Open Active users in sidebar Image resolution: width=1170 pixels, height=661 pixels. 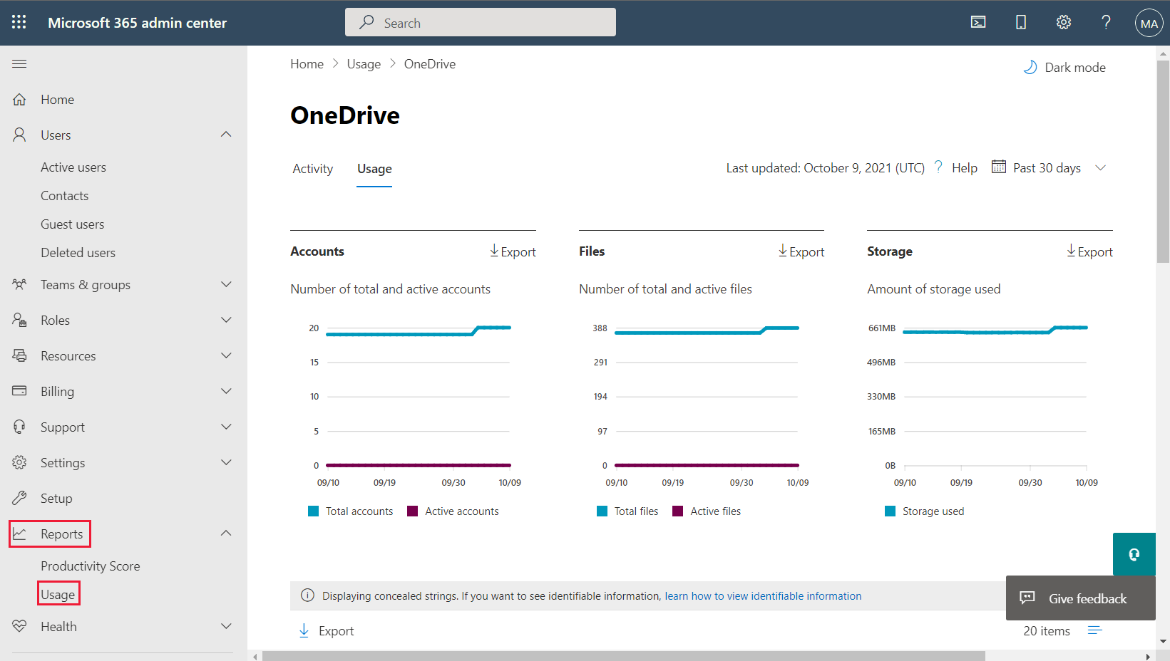(x=73, y=167)
